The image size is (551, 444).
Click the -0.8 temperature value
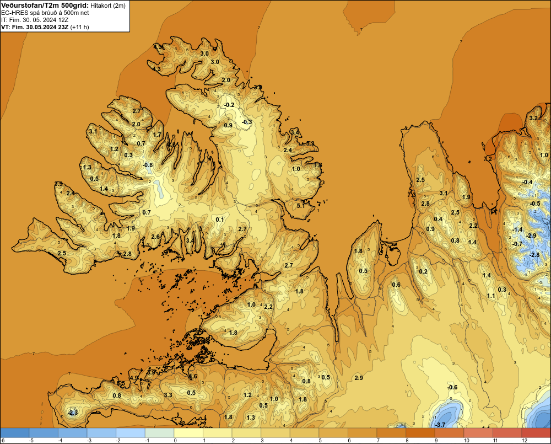(148, 165)
